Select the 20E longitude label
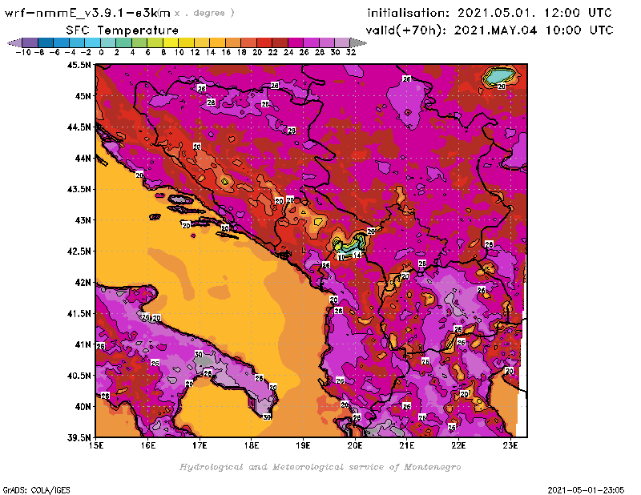This screenshot has width=641, height=495. coord(355,445)
